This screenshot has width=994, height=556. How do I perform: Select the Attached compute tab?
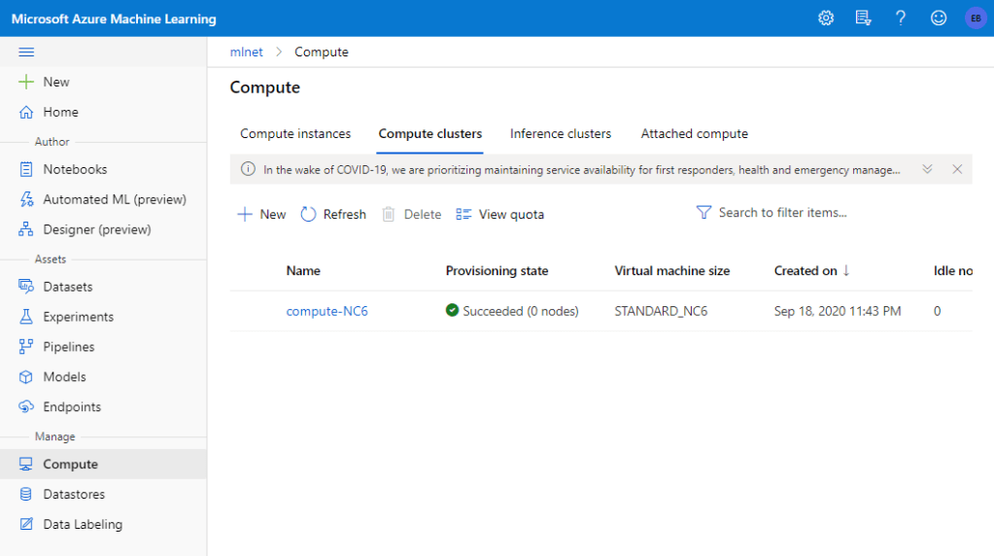(694, 134)
